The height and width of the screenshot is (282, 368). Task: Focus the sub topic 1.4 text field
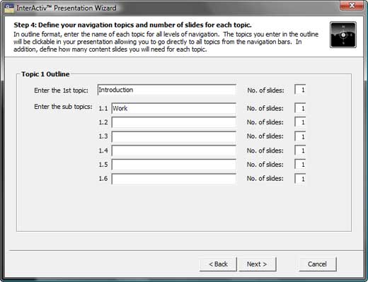[173, 151]
